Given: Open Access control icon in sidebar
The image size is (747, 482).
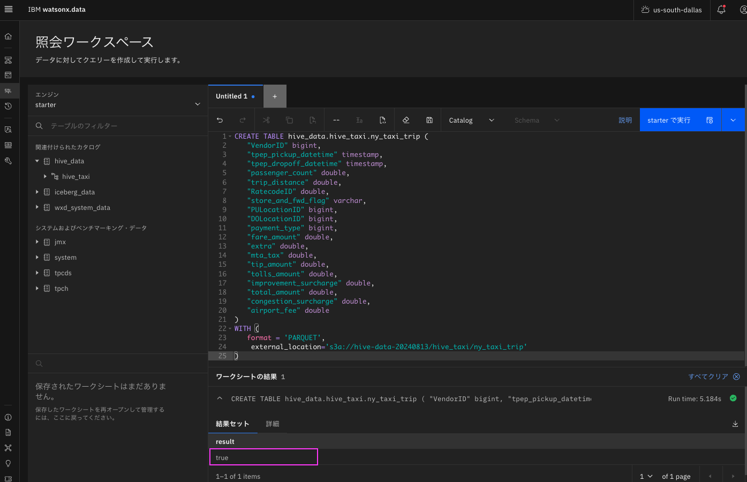Looking at the screenshot, I should [8, 130].
